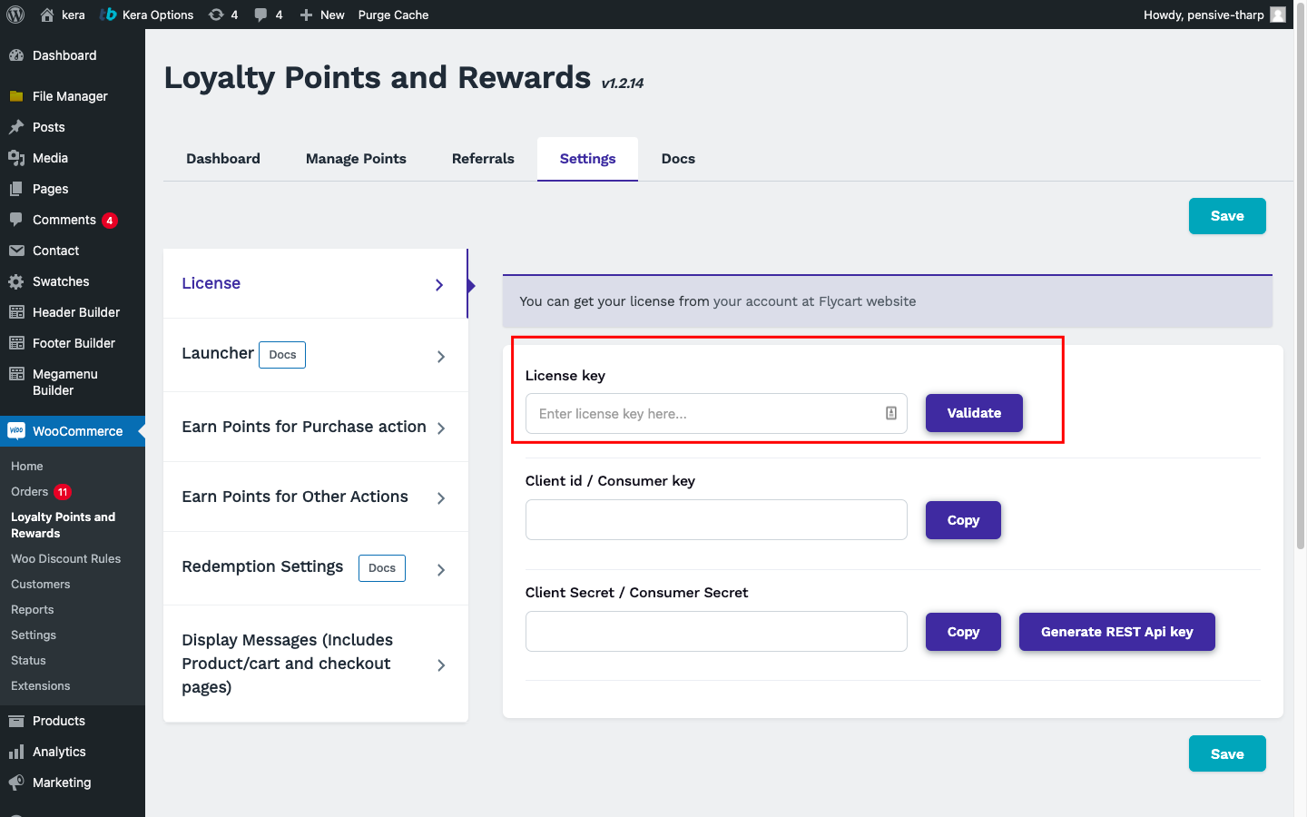Image resolution: width=1307 pixels, height=817 pixels.
Task: Open Media library icon in sidebar
Action: 16,158
